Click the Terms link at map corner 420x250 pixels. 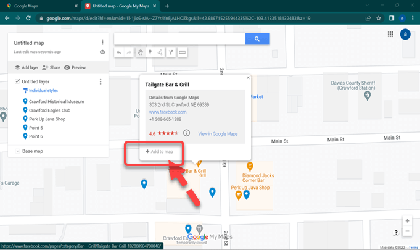tap(413, 248)
